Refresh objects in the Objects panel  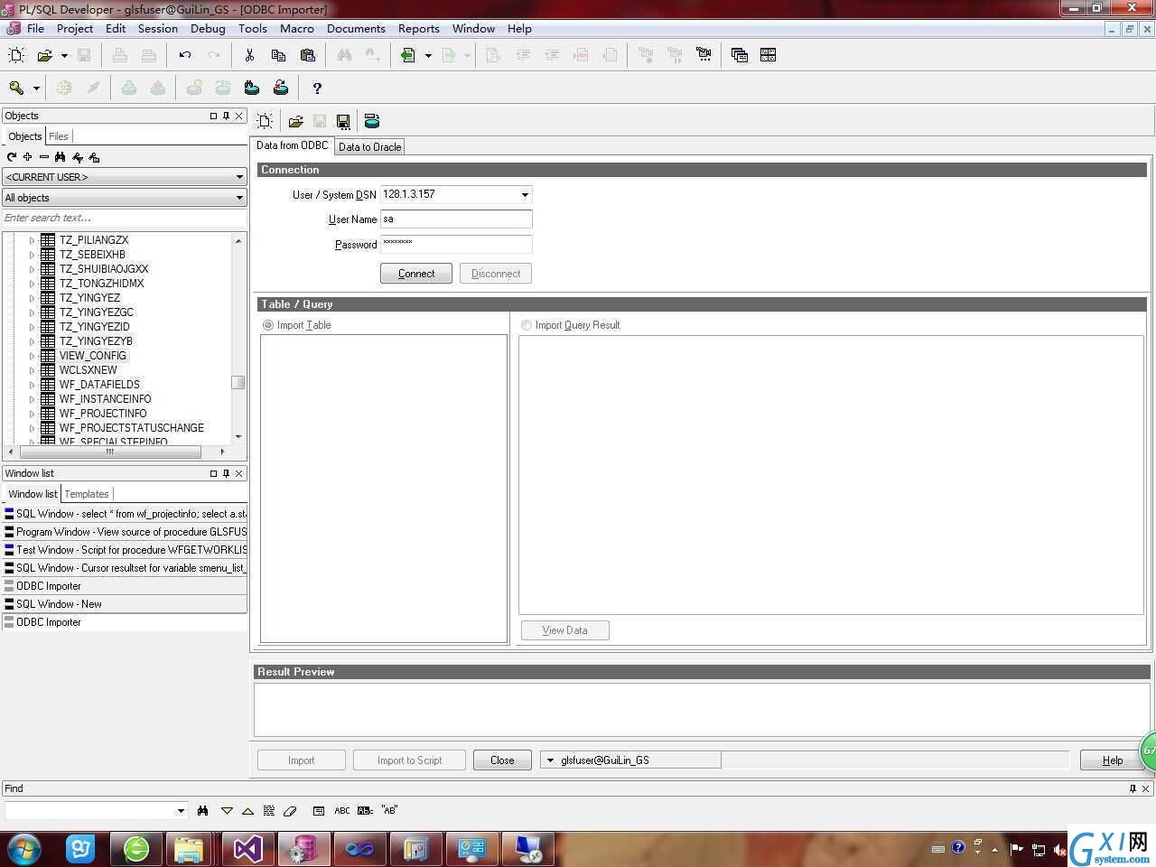point(12,157)
